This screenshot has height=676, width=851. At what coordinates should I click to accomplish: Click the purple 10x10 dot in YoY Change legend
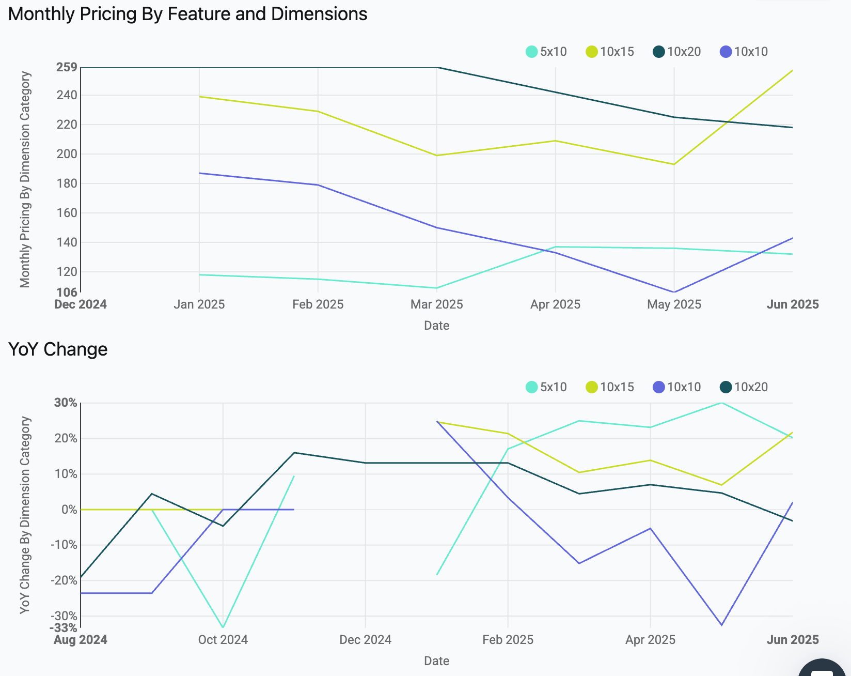tap(658, 387)
